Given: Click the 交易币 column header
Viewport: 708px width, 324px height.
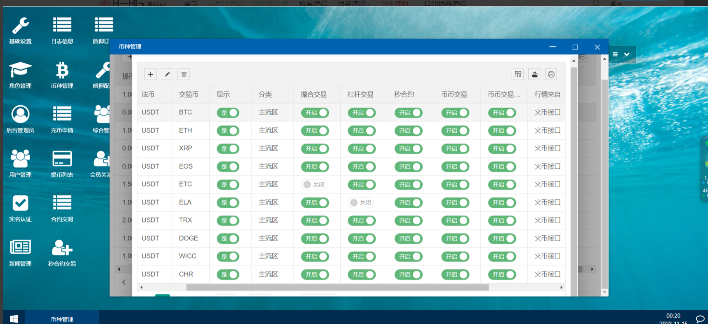Looking at the screenshot, I should pos(189,94).
